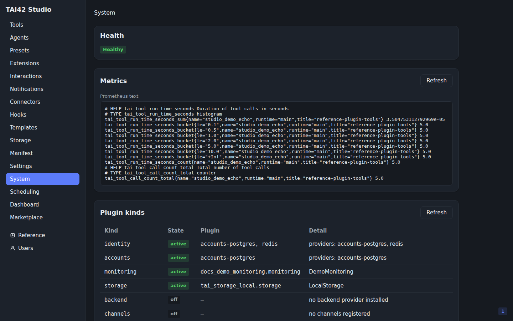Open Dashboard page

[42, 205]
